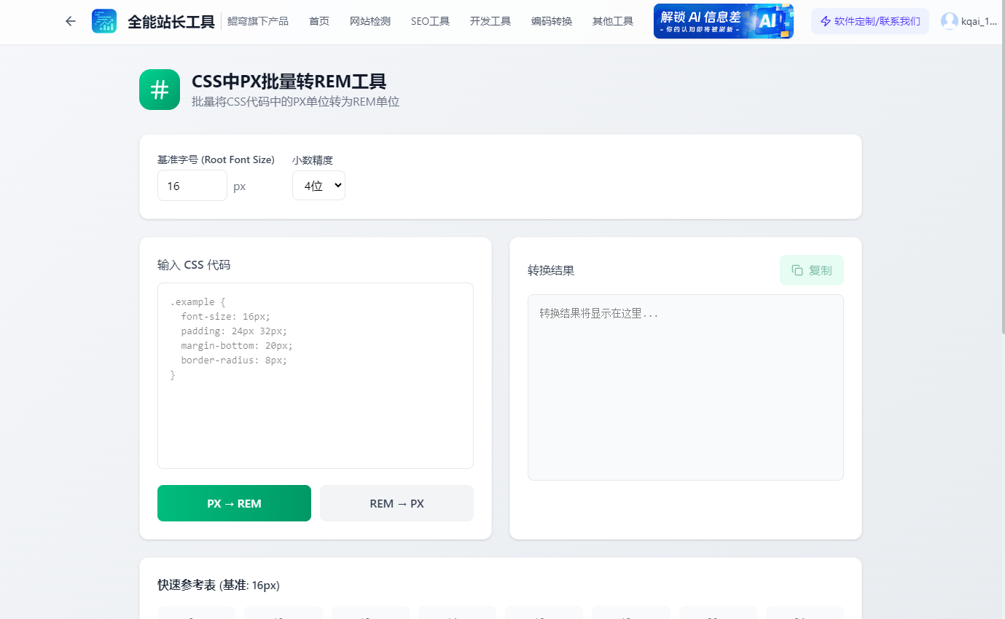The image size is (1005, 619).
Task: Go to 首页 in the navigation
Action: (x=318, y=21)
